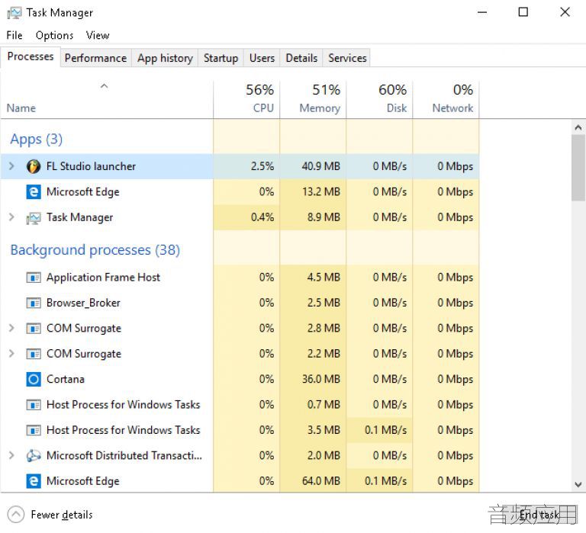Viewport: 586px width, 533px height.
Task: Open the File menu
Action: click(14, 36)
